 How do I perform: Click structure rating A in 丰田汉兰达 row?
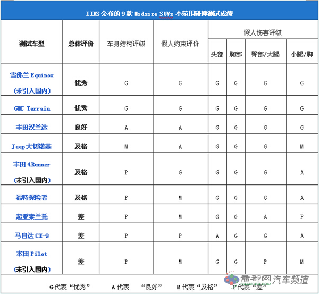[x=127, y=128]
